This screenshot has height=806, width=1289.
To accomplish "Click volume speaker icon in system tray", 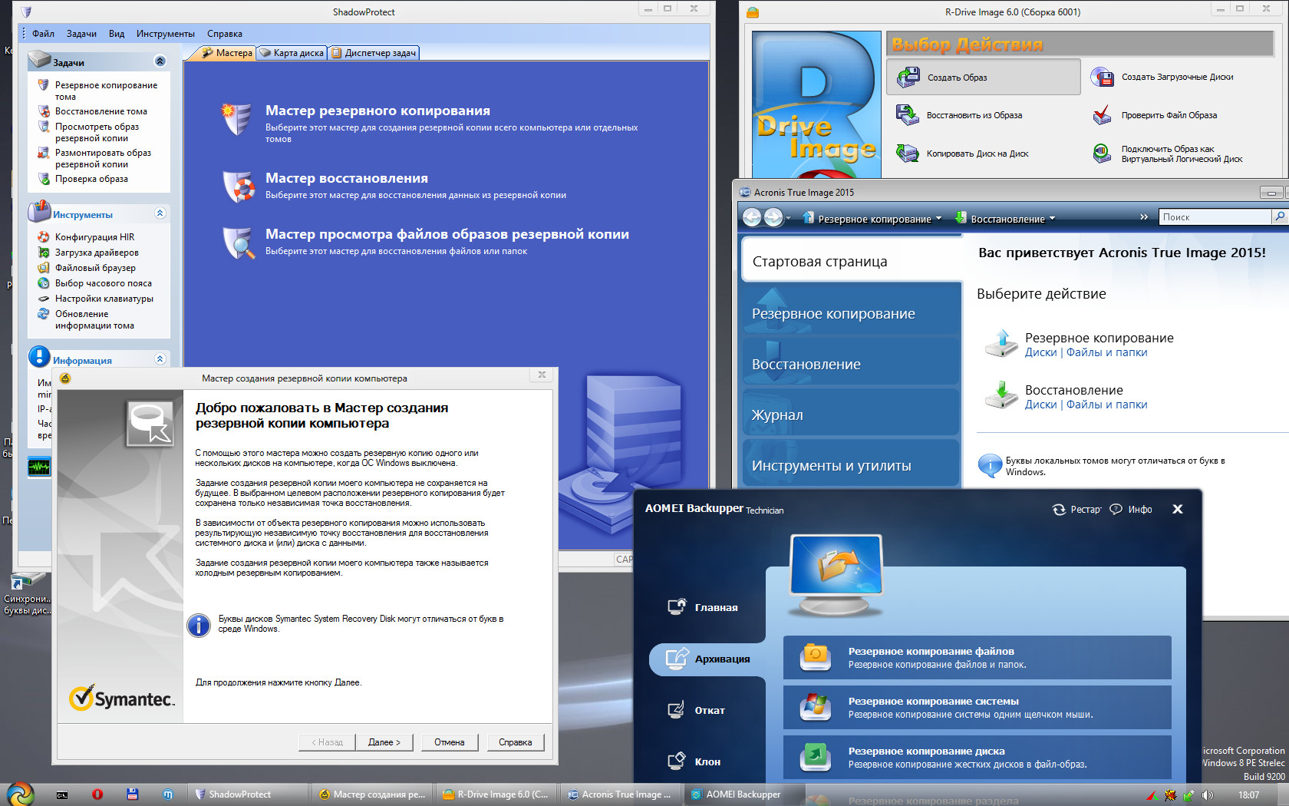I will coord(1207,795).
